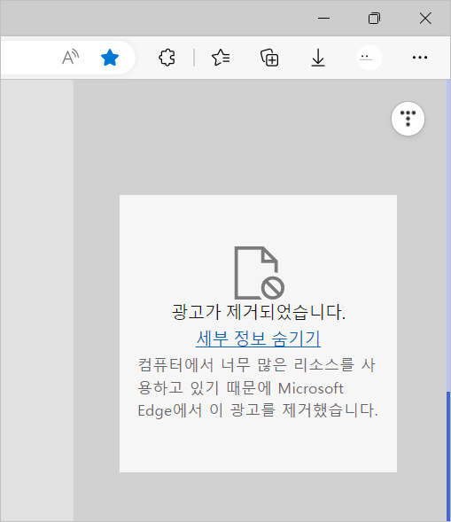
Task: Open the Collections icon
Action: point(269,58)
